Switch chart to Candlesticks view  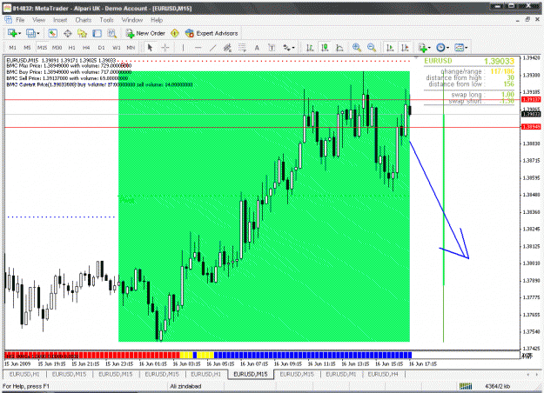[x=325, y=48]
